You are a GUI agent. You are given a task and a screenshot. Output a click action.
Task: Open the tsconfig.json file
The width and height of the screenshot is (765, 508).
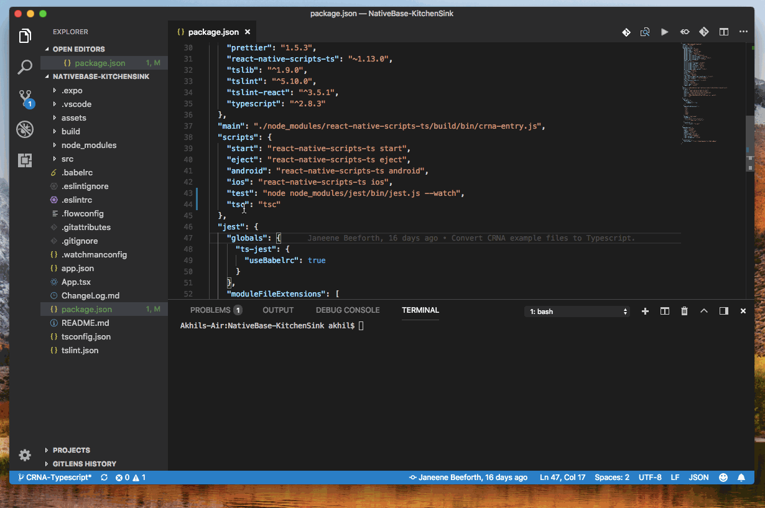(x=104, y=336)
